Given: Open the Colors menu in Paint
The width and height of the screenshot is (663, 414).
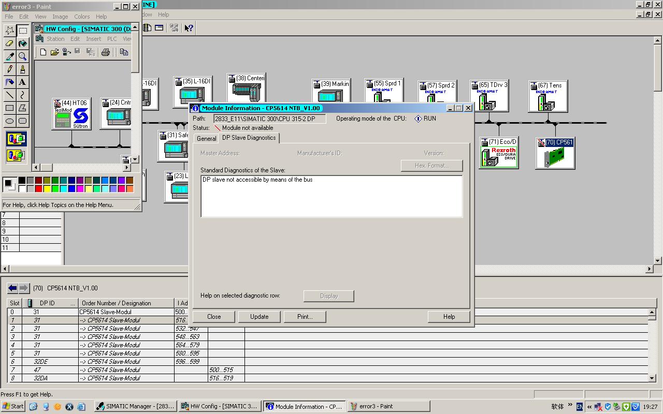Looking at the screenshot, I should pyautogui.click(x=82, y=17).
